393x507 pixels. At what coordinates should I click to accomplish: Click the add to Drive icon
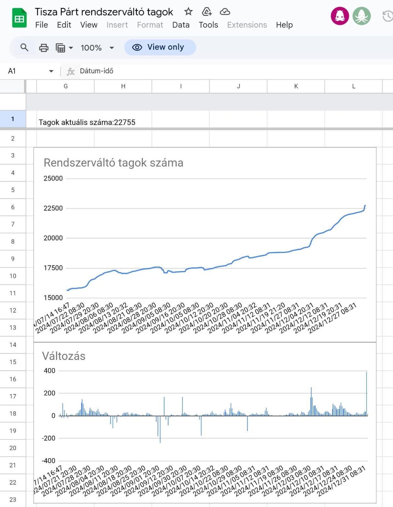pyautogui.click(x=207, y=12)
